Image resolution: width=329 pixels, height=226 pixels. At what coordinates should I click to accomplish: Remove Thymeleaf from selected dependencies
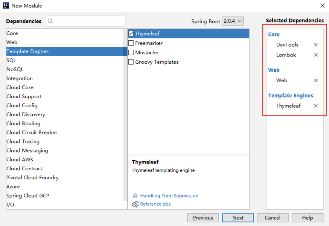[x=316, y=106]
